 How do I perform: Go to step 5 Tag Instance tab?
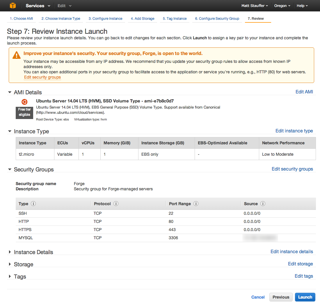pos(175,19)
